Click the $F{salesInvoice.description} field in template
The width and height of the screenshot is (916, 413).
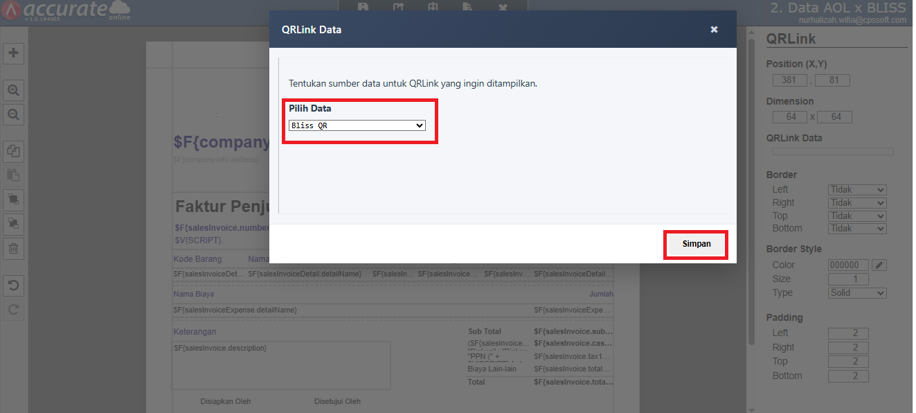click(x=220, y=348)
